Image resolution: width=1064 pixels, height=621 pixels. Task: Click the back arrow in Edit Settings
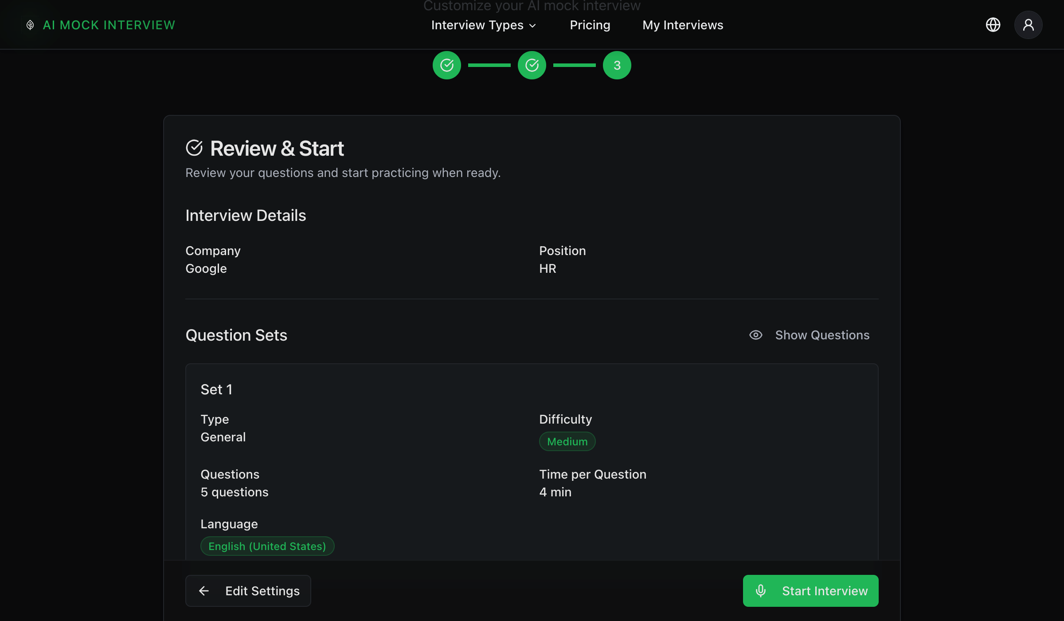204,590
